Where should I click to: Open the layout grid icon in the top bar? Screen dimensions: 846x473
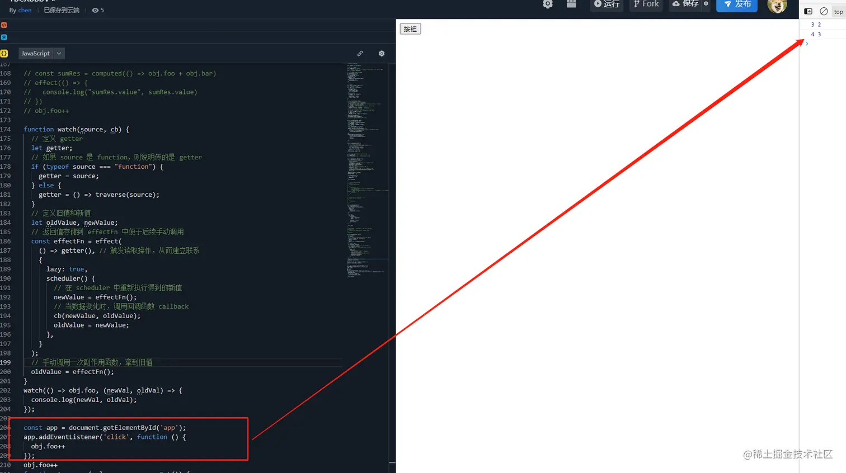tap(571, 4)
